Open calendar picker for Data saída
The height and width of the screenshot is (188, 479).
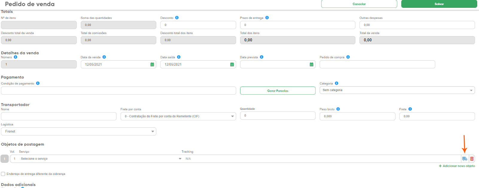click(232, 64)
